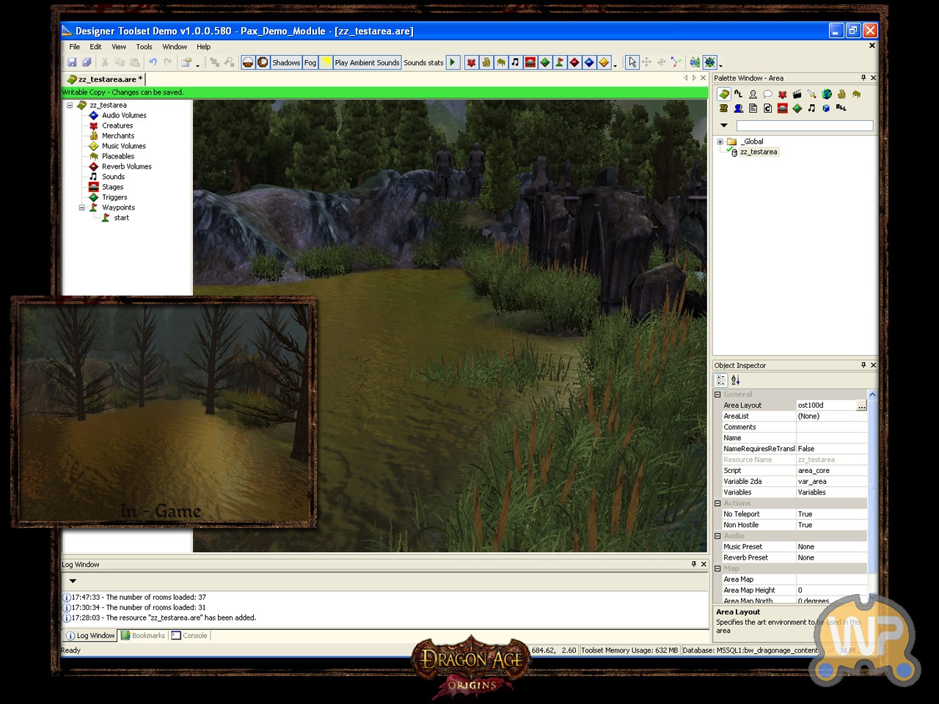Click the Undo arrow icon

(x=153, y=62)
